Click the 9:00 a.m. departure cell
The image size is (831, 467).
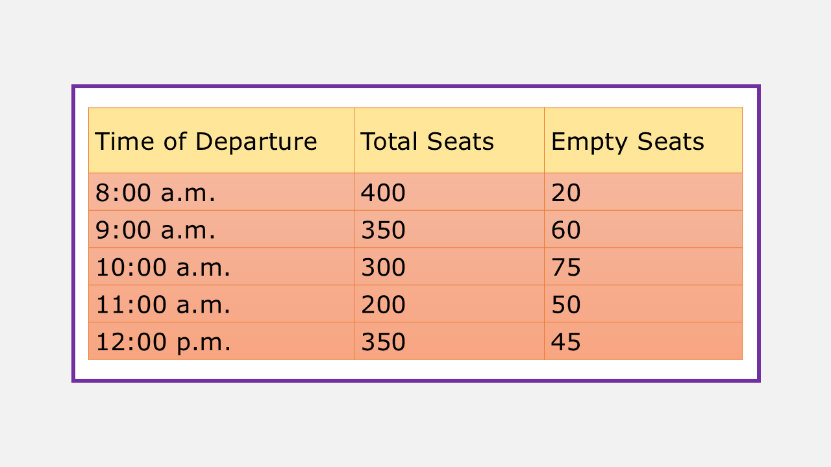(155, 230)
